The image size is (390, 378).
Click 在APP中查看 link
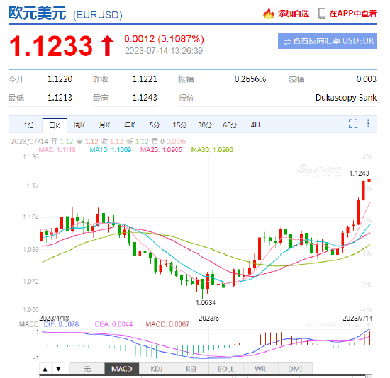tap(353, 13)
